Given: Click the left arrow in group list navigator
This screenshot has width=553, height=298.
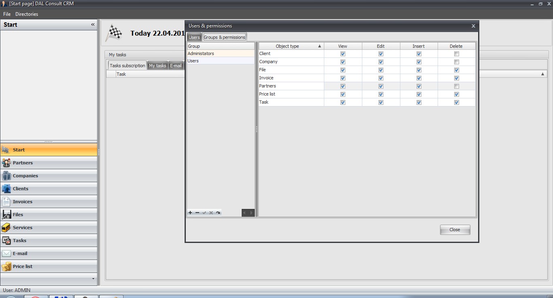Looking at the screenshot, I should click(245, 213).
